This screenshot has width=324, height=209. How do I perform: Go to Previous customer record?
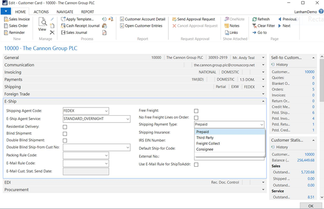(288, 19)
